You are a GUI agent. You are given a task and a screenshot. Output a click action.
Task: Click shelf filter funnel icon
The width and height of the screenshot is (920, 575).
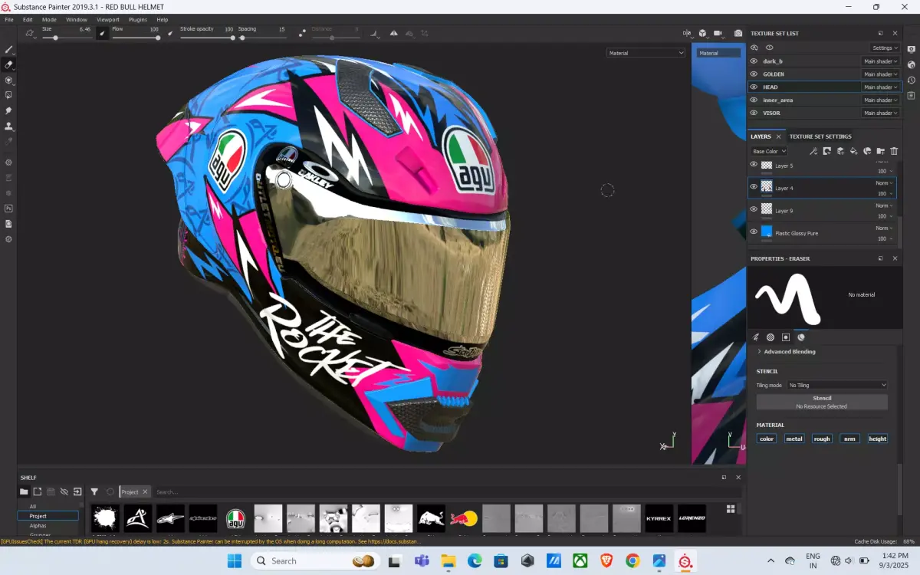[94, 491]
